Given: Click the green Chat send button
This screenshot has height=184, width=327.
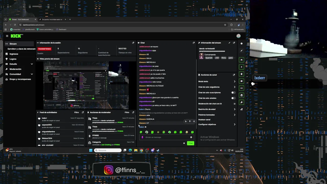Looking at the screenshot, I should (191, 143).
